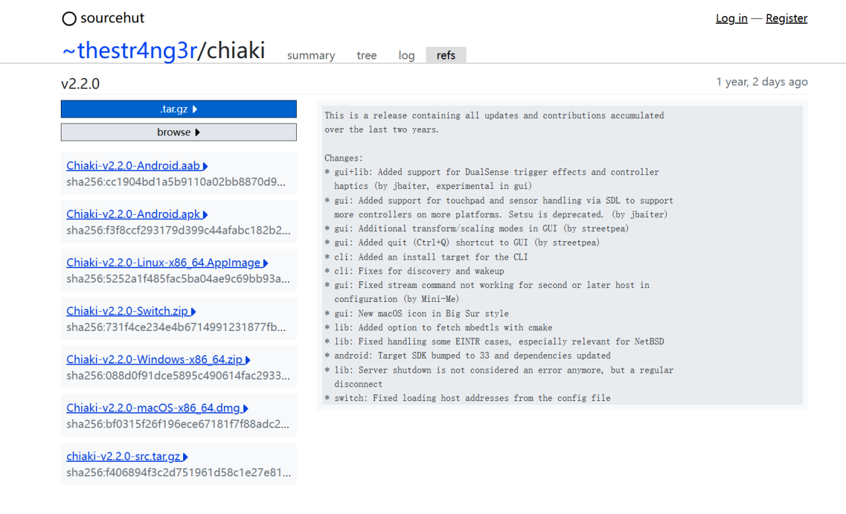The width and height of the screenshot is (846, 514).
Task: Download Chiaki-v2.2.0-Windows-x86_64.zip
Action: 159,360
